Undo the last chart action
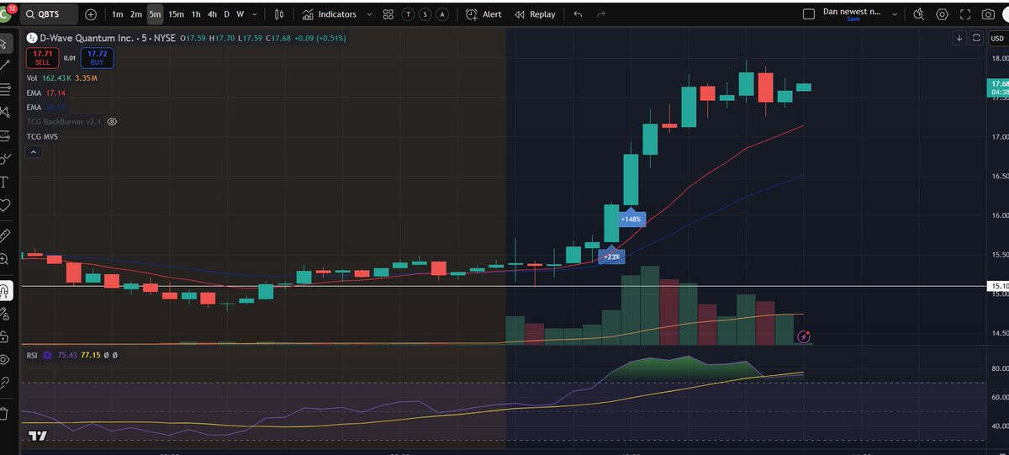This screenshot has width=1009, height=455. 578,14
